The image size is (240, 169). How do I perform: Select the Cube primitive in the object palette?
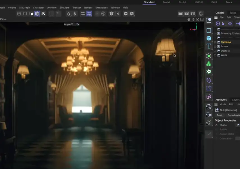pyautogui.click(x=209, y=38)
